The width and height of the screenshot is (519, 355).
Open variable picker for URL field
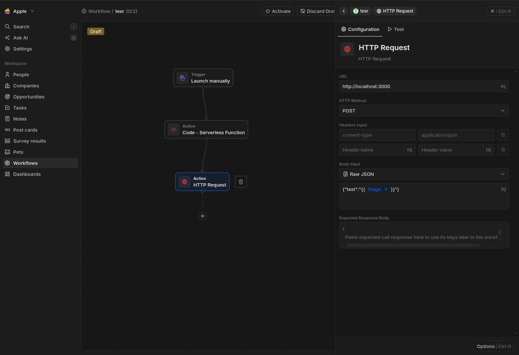(503, 86)
